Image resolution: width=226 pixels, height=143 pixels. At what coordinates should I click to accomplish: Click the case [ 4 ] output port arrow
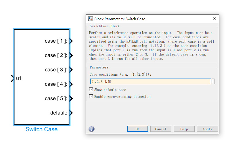71,84
